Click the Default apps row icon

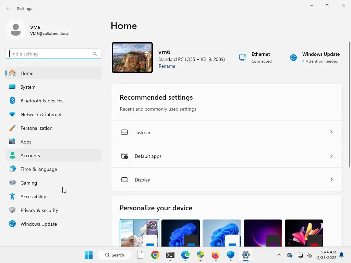coord(124,156)
